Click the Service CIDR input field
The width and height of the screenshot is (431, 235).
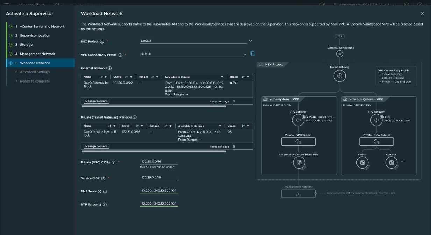tap(159, 178)
